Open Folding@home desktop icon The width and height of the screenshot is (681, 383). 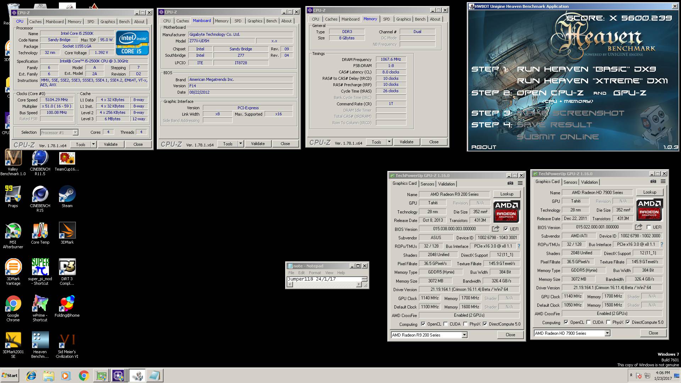pyautogui.click(x=67, y=306)
